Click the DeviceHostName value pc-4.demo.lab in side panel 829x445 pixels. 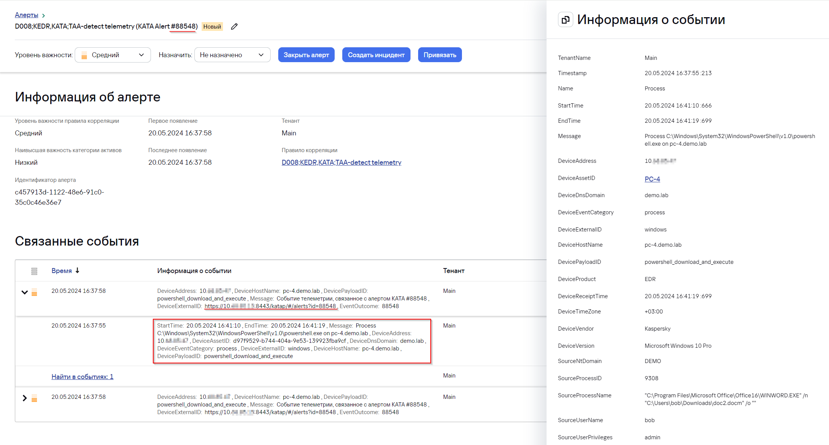(x=663, y=245)
